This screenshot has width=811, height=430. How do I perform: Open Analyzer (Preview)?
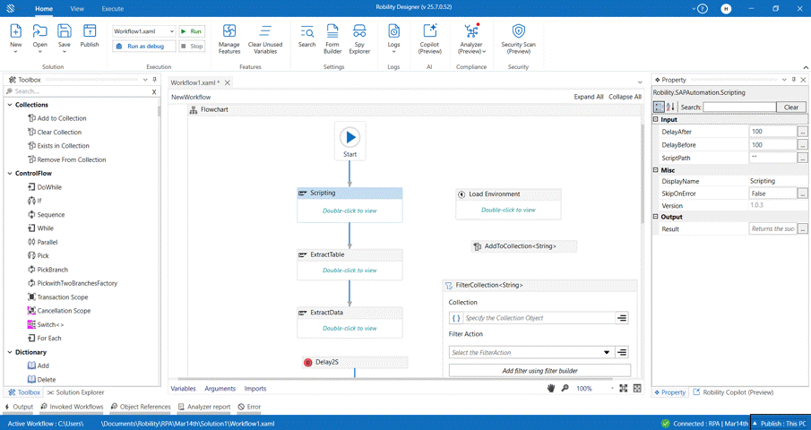(471, 39)
